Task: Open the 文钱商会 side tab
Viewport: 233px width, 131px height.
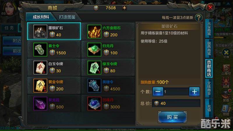Action: pyautogui.click(x=209, y=88)
